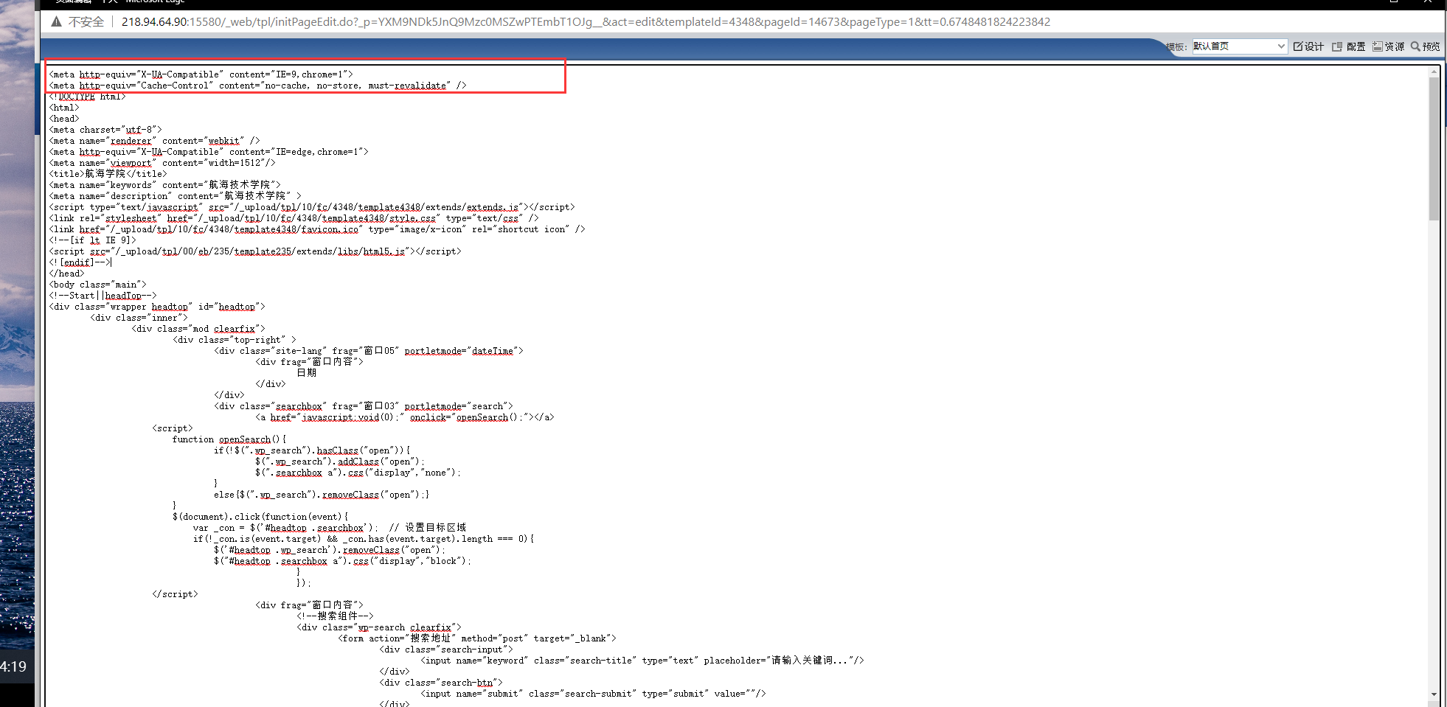1447x707 pixels.
Task: Click the IE=9,chrome=1 meta line
Action: 201,74
